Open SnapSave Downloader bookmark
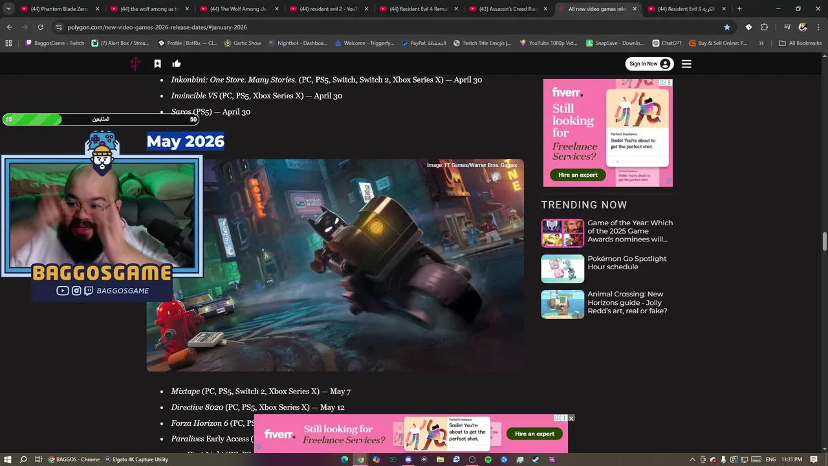This screenshot has width=828, height=466. pos(615,43)
